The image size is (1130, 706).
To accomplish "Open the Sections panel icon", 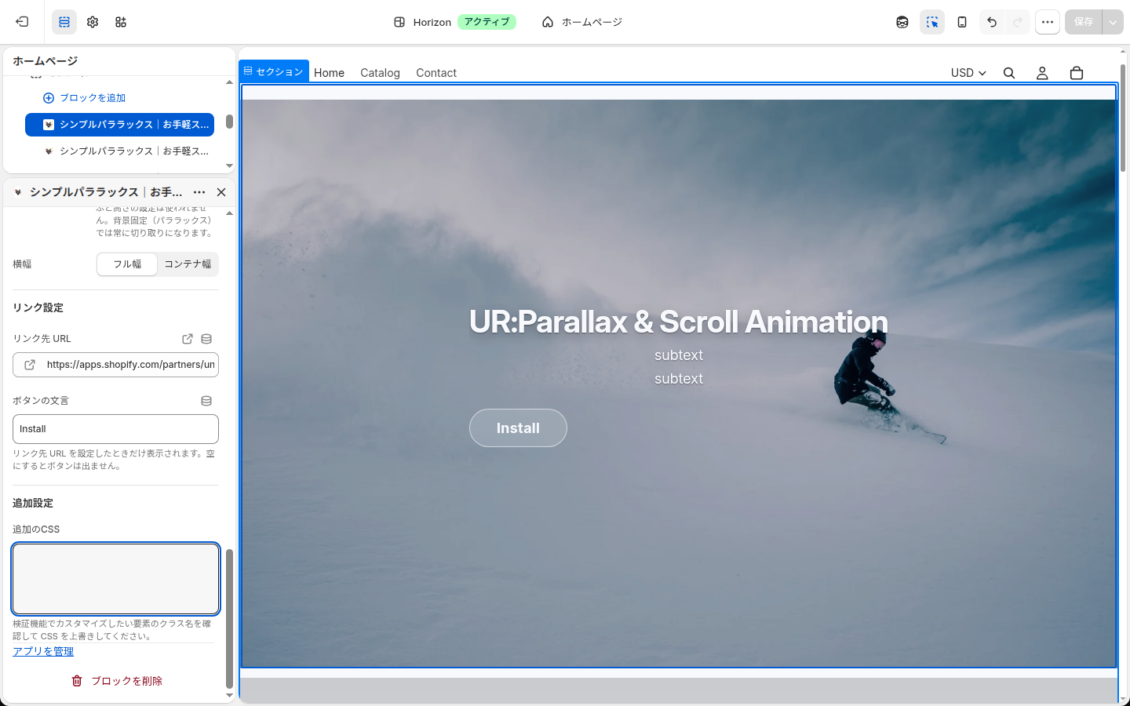I will point(64,22).
